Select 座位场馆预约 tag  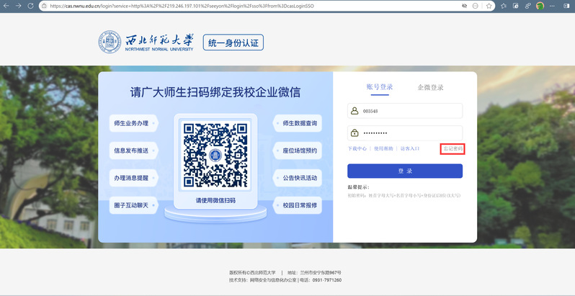(x=298, y=151)
